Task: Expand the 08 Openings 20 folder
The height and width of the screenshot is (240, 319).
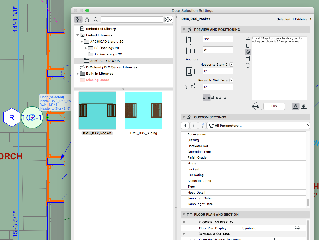Action: point(86,48)
